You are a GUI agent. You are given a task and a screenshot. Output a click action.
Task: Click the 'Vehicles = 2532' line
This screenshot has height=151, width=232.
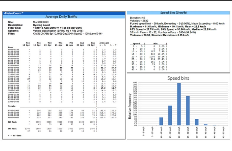point(139,21)
